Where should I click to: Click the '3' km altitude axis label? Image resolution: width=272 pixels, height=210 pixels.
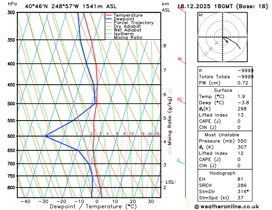point(165,165)
